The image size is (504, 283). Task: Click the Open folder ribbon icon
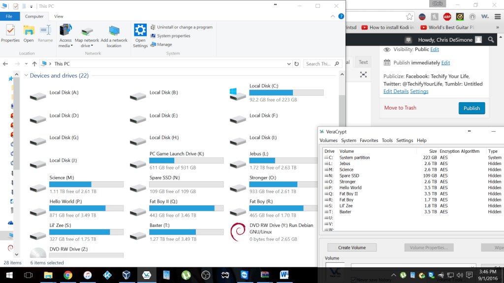pos(29,33)
